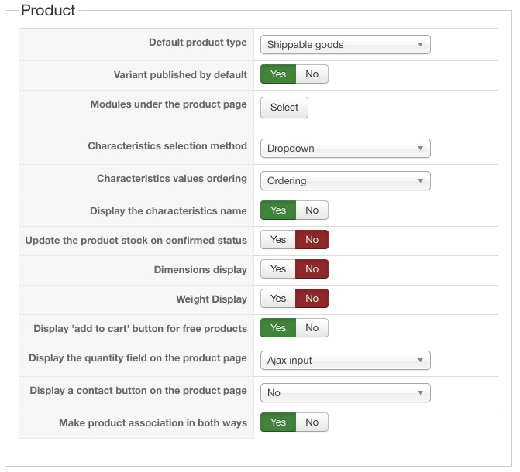This screenshot has width=520, height=472.
Task: Click No for Weight Display
Action: [312, 299]
